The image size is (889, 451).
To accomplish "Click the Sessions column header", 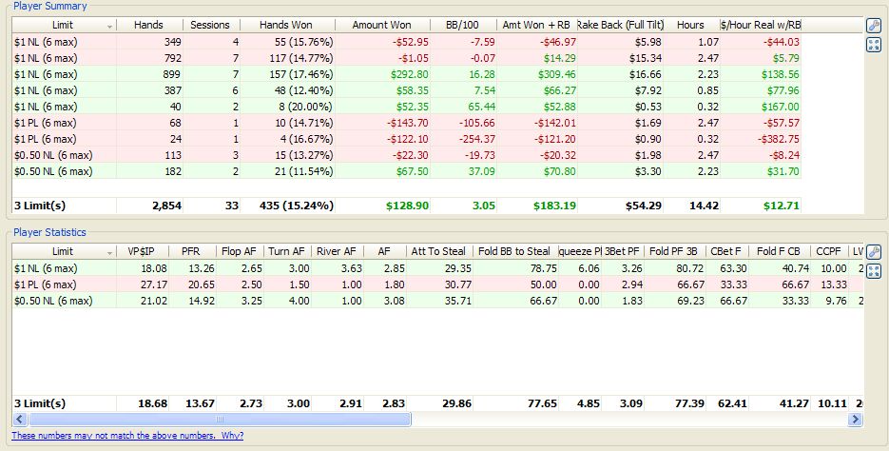I will tap(210, 25).
